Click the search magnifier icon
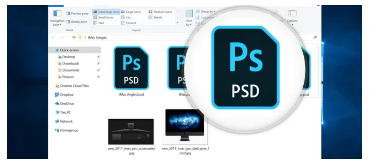 click(x=315, y=37)
